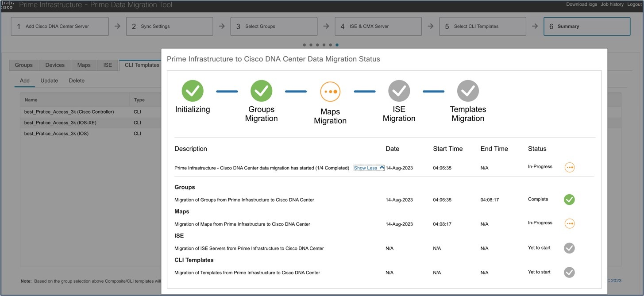Viewport: 644px width, 296px height.
Task: Click the last progress dot below the wizard
Action: (x=337, y=44)
